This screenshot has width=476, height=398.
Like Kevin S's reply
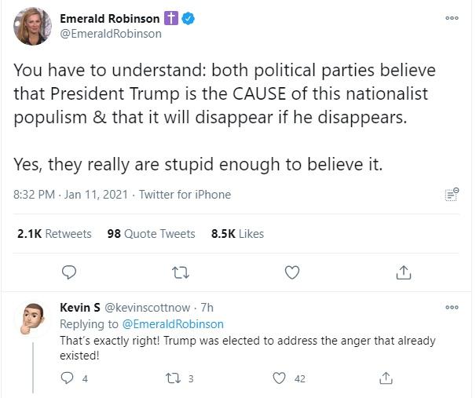point(279,378)
